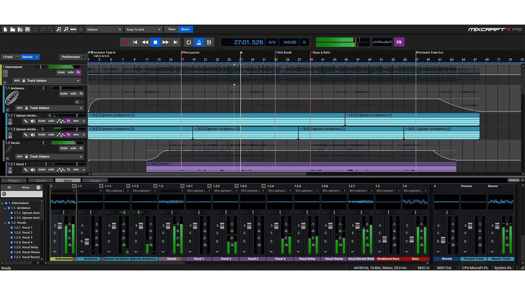Click the automation curve icon on Vocal 1 track
Viewport: 525px width, 295px height.
[x=61, y=170]
